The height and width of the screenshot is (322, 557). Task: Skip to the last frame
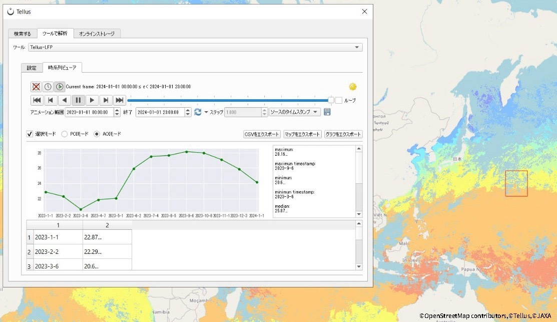click(119, 100)
